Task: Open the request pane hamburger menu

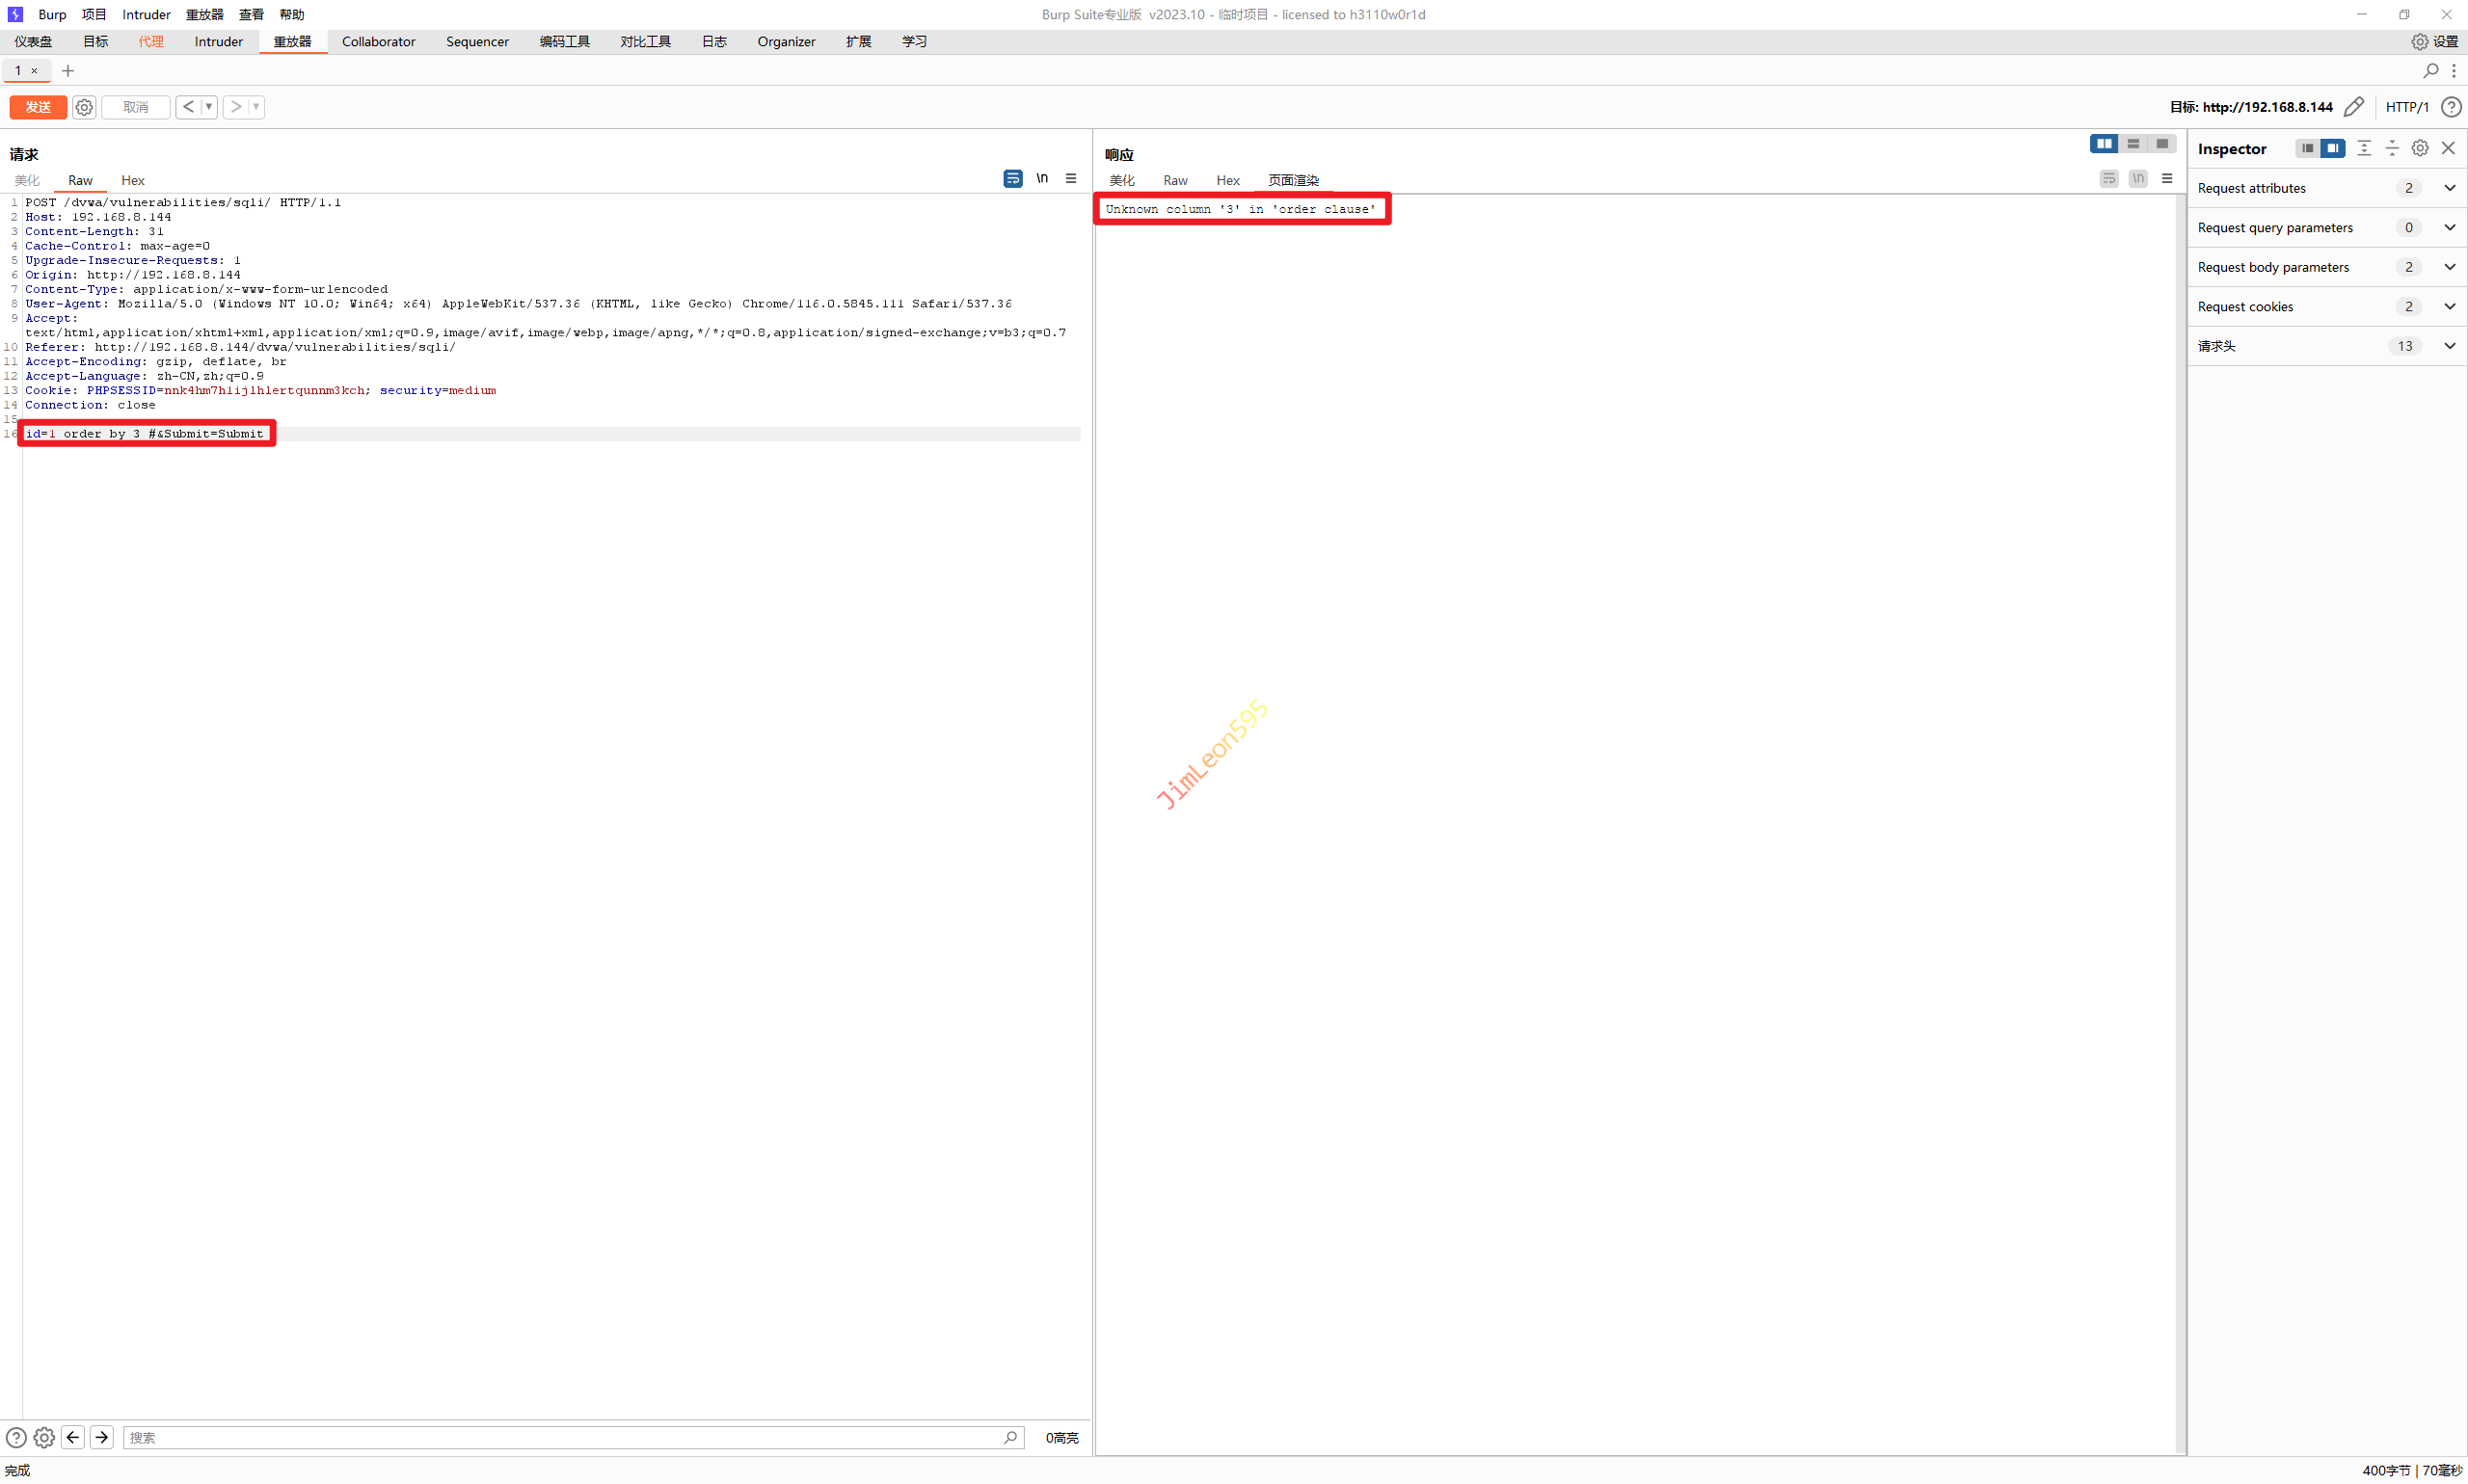Action: (x=1070, y=178)
